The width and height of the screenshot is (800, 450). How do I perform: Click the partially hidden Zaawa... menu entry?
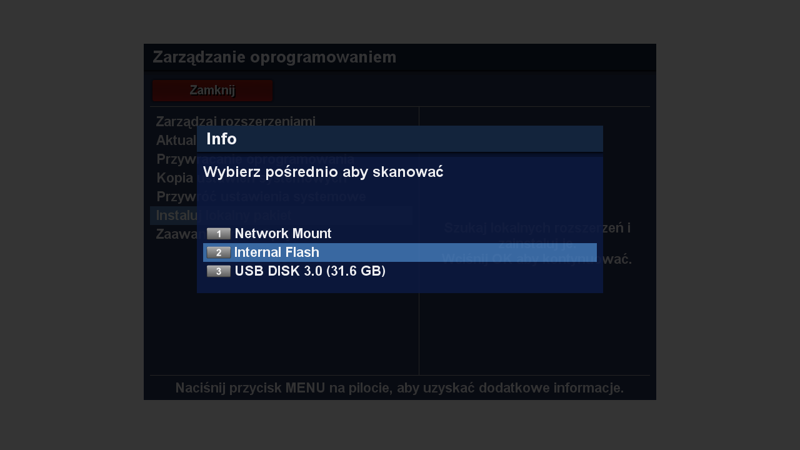click(x=175, y=234)
